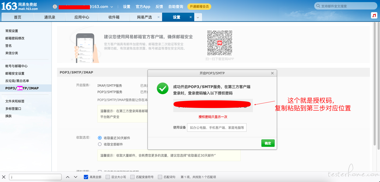Toggle the 高亮全部 checkbox
Viewport: 380px width, 182px height.
[x=86, y=177]
